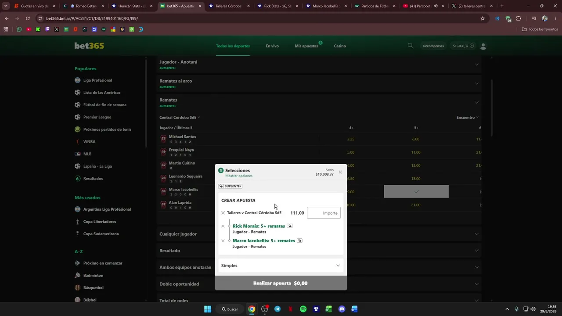
Task: Select Martín Cuitiño 5+ remates odds 13.00
Action: coord(416,165)
